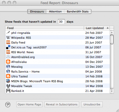Viewport: 119px width, 112px height.
Task: Select MSDN Blogs: Microsoft Team RSS Blog
Action: [x=58, y=81]
